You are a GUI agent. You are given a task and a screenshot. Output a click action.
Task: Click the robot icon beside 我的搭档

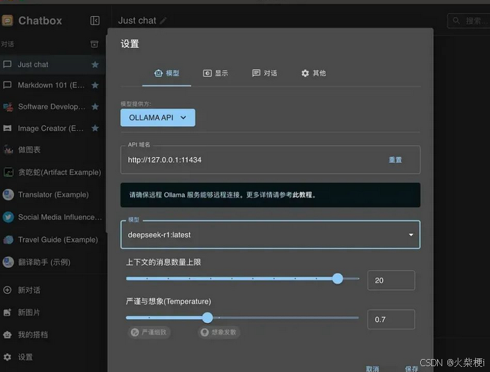7,335
